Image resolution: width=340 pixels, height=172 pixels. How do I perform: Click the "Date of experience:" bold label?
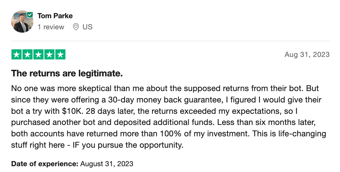45,164
